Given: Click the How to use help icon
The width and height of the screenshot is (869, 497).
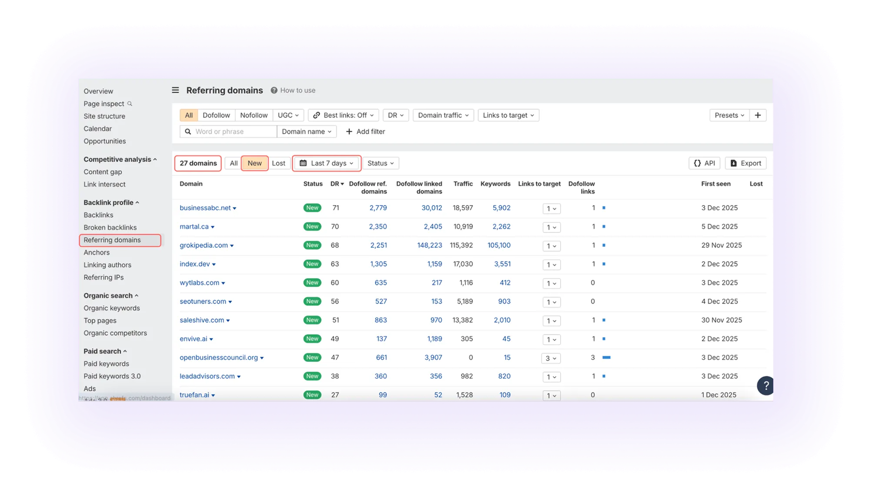Looking at the screenshot, I should click(274, 90).
